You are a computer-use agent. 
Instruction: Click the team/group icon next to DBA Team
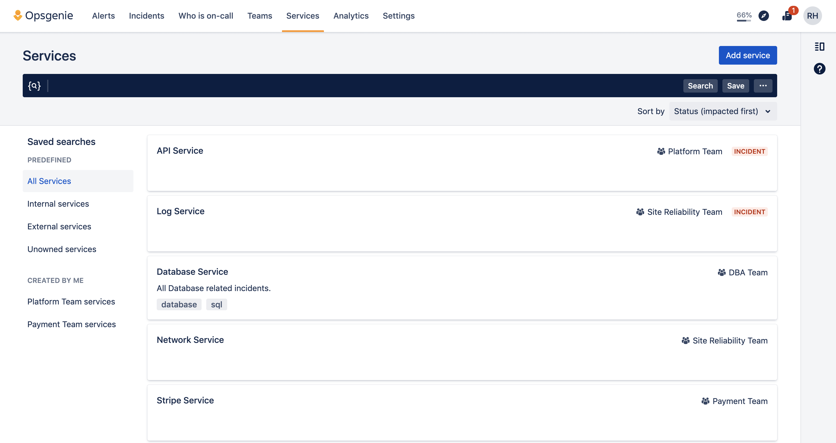[720, 272]
